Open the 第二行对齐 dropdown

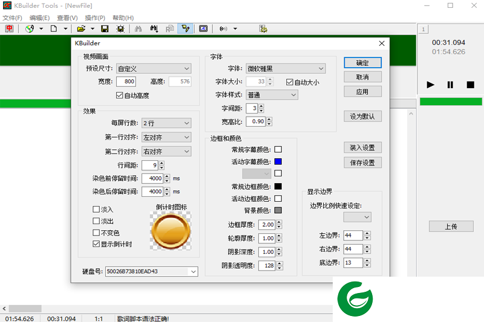166,151
